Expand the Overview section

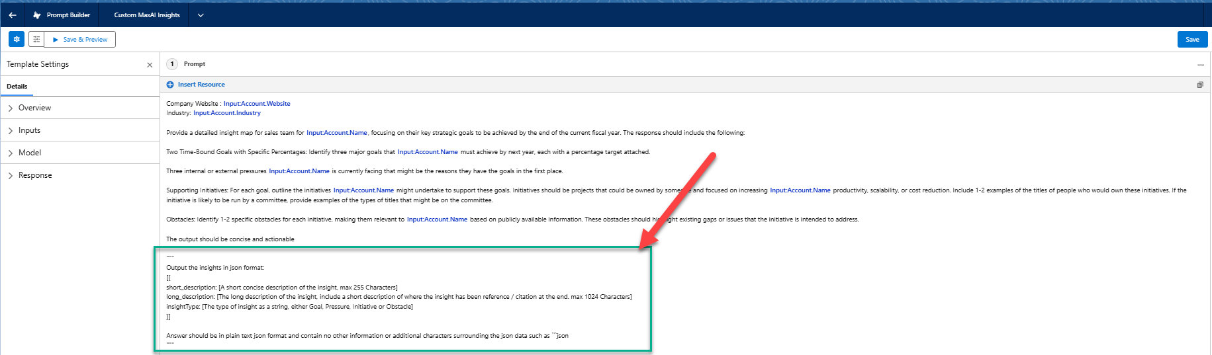[34, 108]
